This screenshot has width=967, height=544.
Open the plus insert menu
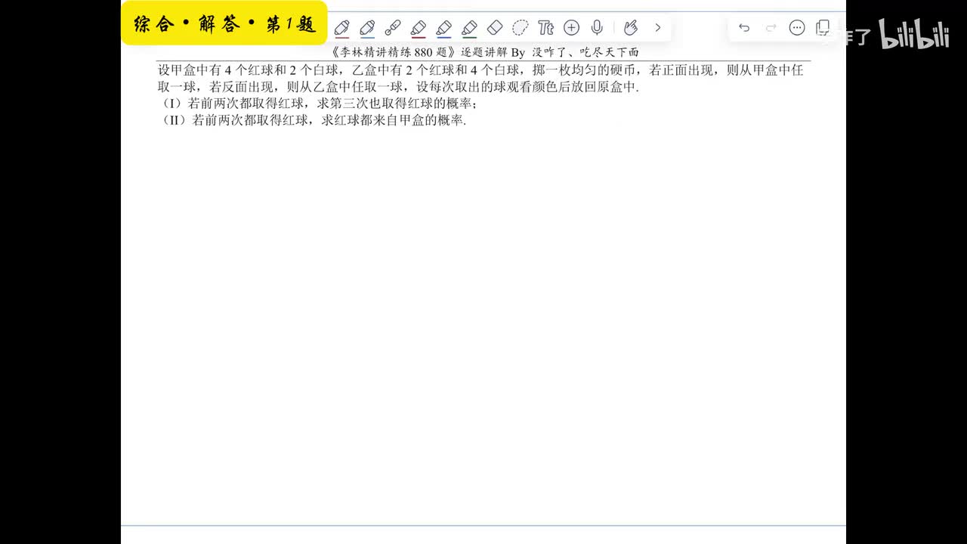pos(572,28)
